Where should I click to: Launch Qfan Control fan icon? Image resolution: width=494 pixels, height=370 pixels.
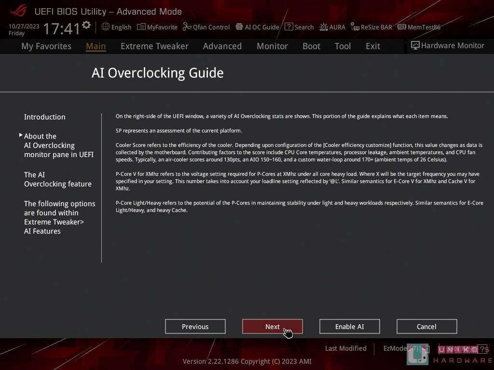[187, 27]
